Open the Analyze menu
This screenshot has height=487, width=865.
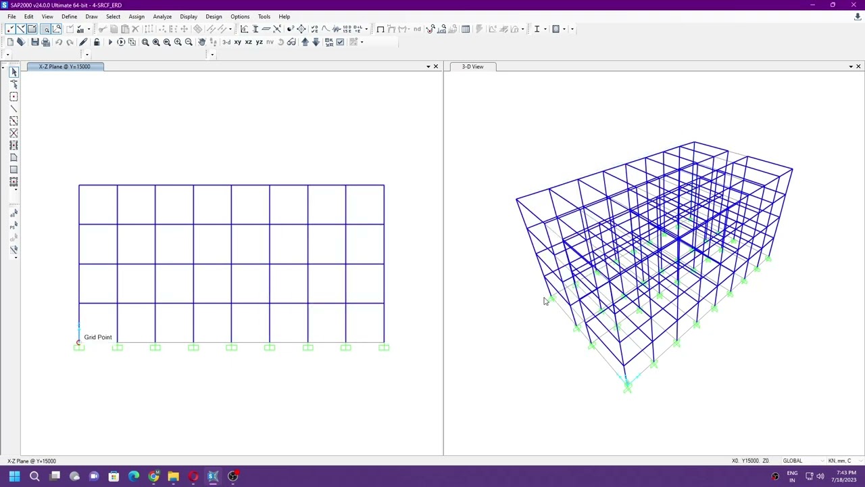(162, 16)
